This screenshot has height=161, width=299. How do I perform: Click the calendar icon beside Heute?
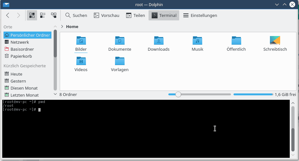(x=7, y=74)
